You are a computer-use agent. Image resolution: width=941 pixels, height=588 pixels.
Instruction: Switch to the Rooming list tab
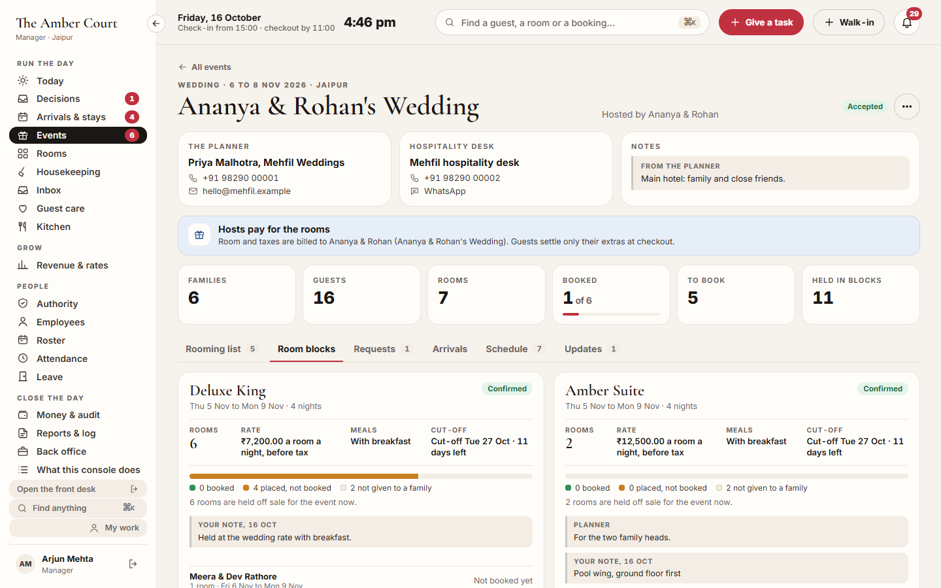click(x=221, y=349)
